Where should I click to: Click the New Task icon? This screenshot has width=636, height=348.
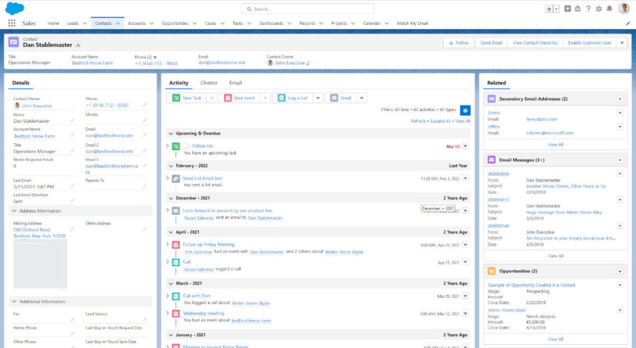(176, 98)
